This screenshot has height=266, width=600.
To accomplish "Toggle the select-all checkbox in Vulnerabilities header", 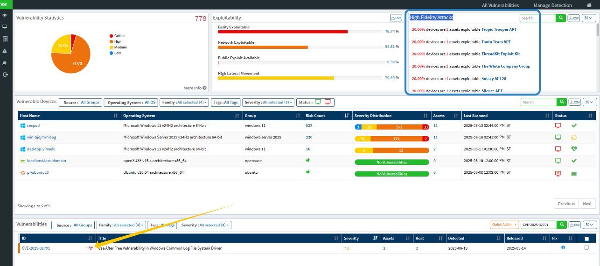I will click(586, 239).
